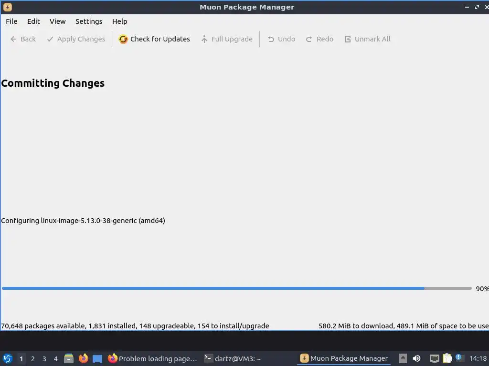Click the commit progress bar

point(237,288)
